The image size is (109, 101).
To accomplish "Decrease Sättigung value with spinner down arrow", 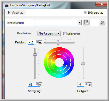I will click(37, 85).
